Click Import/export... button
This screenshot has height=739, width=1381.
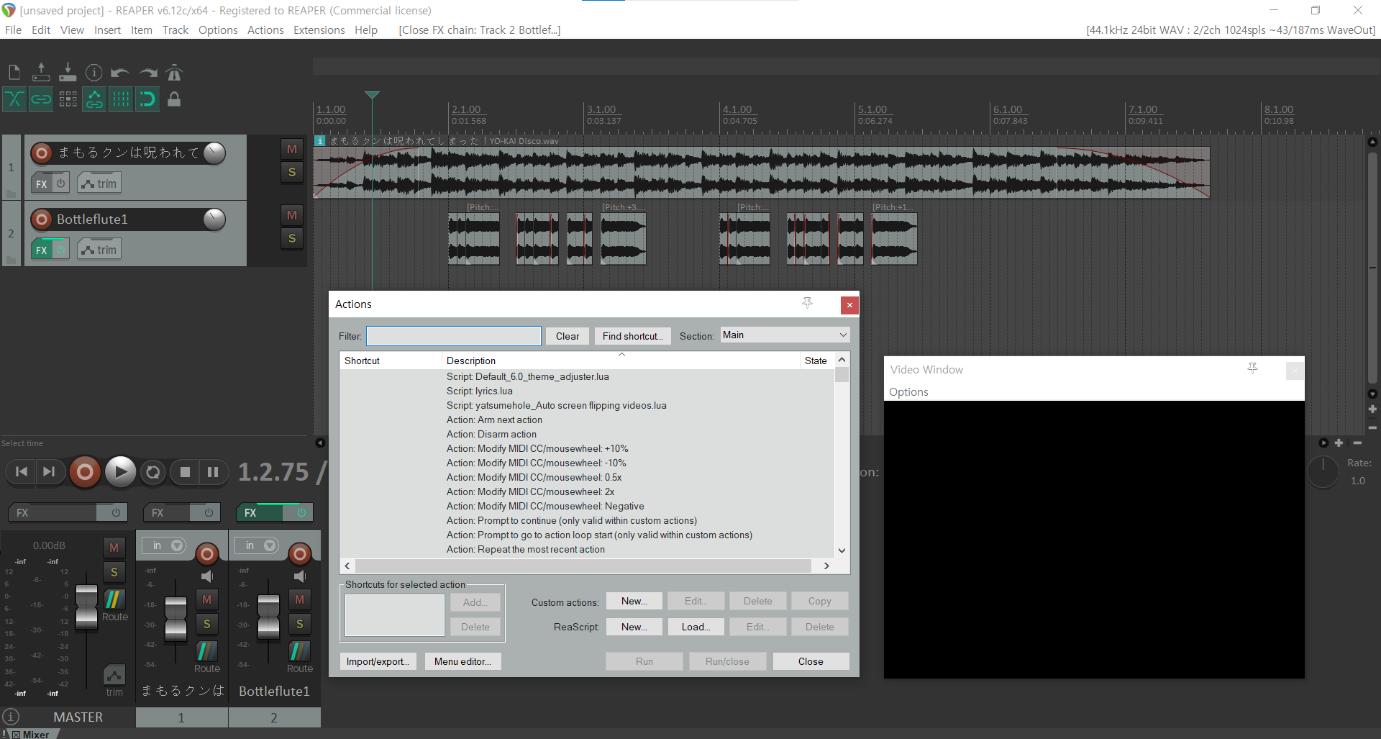(378, 661)
